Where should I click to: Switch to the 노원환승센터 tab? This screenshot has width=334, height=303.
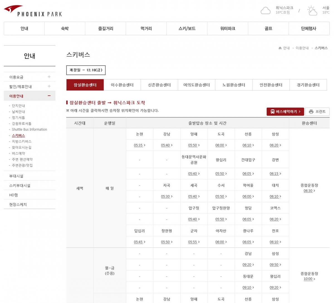point(234,85)
